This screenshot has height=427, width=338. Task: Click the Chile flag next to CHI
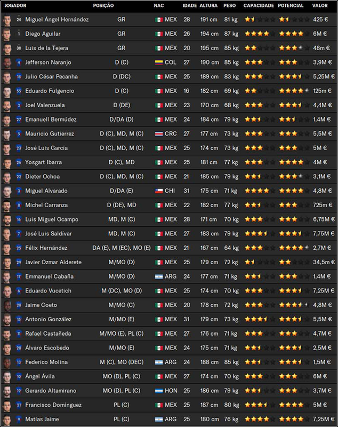tap(159, 191)
